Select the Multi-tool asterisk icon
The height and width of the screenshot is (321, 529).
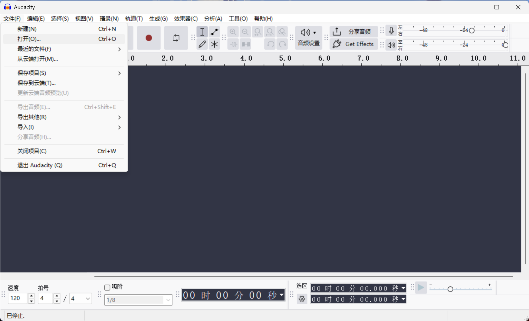pyautogui.click(x=215, y=44)
